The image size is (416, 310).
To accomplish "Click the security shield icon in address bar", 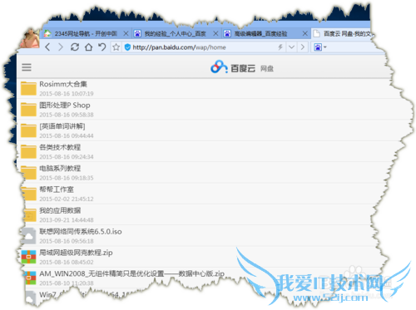I will tap(127, 47).
